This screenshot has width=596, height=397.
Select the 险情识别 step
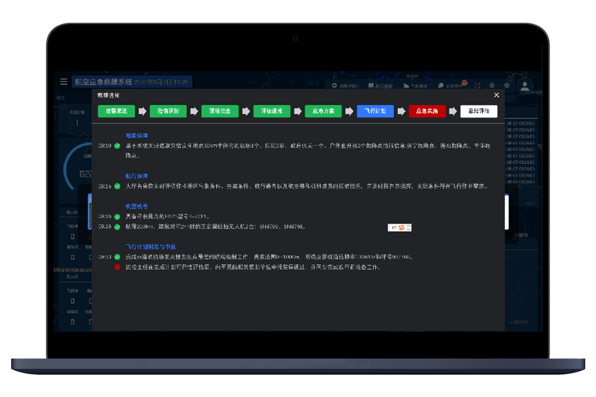pos(168,111)
